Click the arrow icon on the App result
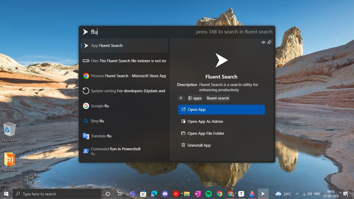This screenshot has height=199, width=354. tap(87, 46)
